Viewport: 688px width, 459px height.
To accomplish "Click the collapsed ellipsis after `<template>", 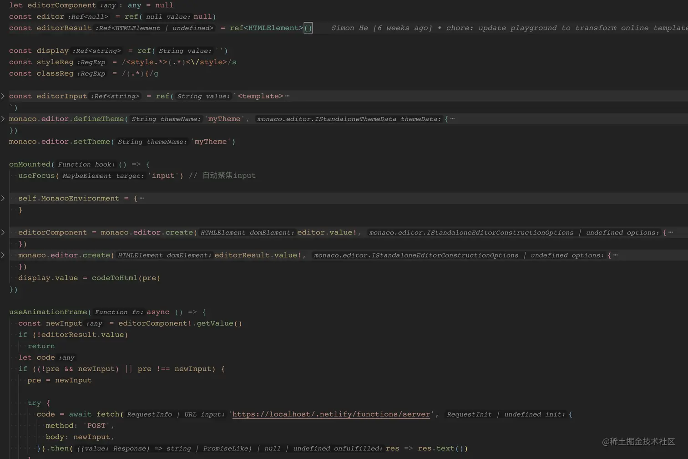I will (x=287, y=96).
